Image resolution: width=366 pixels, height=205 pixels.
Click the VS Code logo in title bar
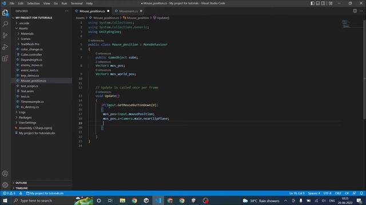click(4, 3)
